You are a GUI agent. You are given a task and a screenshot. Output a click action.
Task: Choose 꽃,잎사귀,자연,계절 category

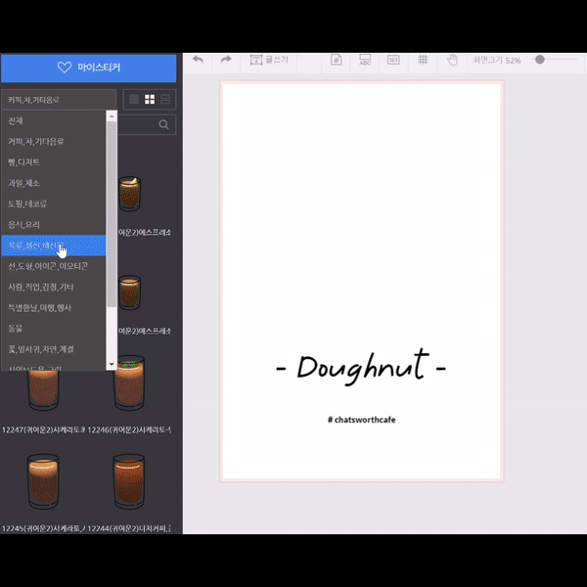[54, 349]
